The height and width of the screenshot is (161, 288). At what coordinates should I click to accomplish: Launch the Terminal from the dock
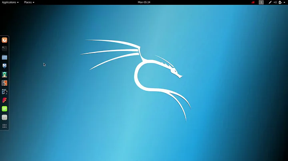tap(4, 49)
